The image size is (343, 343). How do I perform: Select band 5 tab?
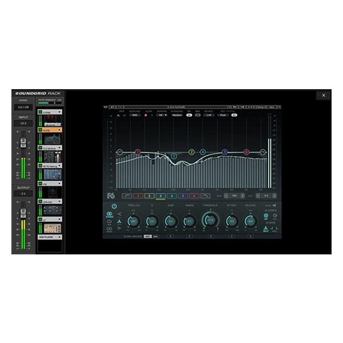click(183, 196)
